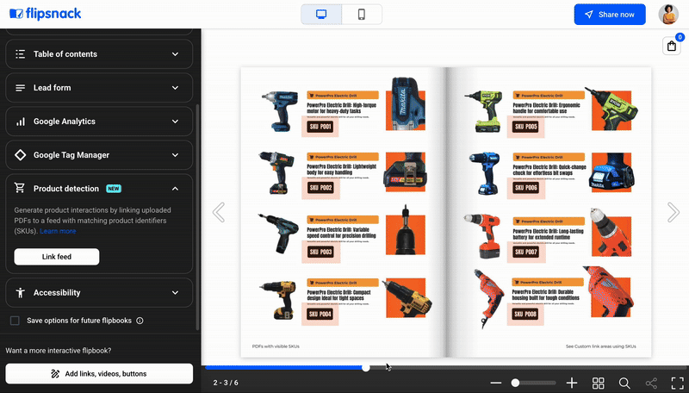Screen dimensions: 689x393
Task: Click the page progress slider handle
Action: [x=365, y=368]
